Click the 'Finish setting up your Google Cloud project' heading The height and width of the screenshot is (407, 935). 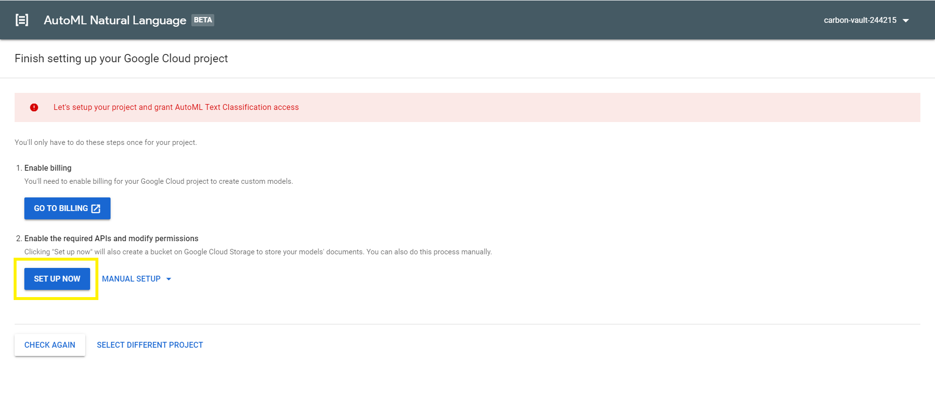[121, 58]
